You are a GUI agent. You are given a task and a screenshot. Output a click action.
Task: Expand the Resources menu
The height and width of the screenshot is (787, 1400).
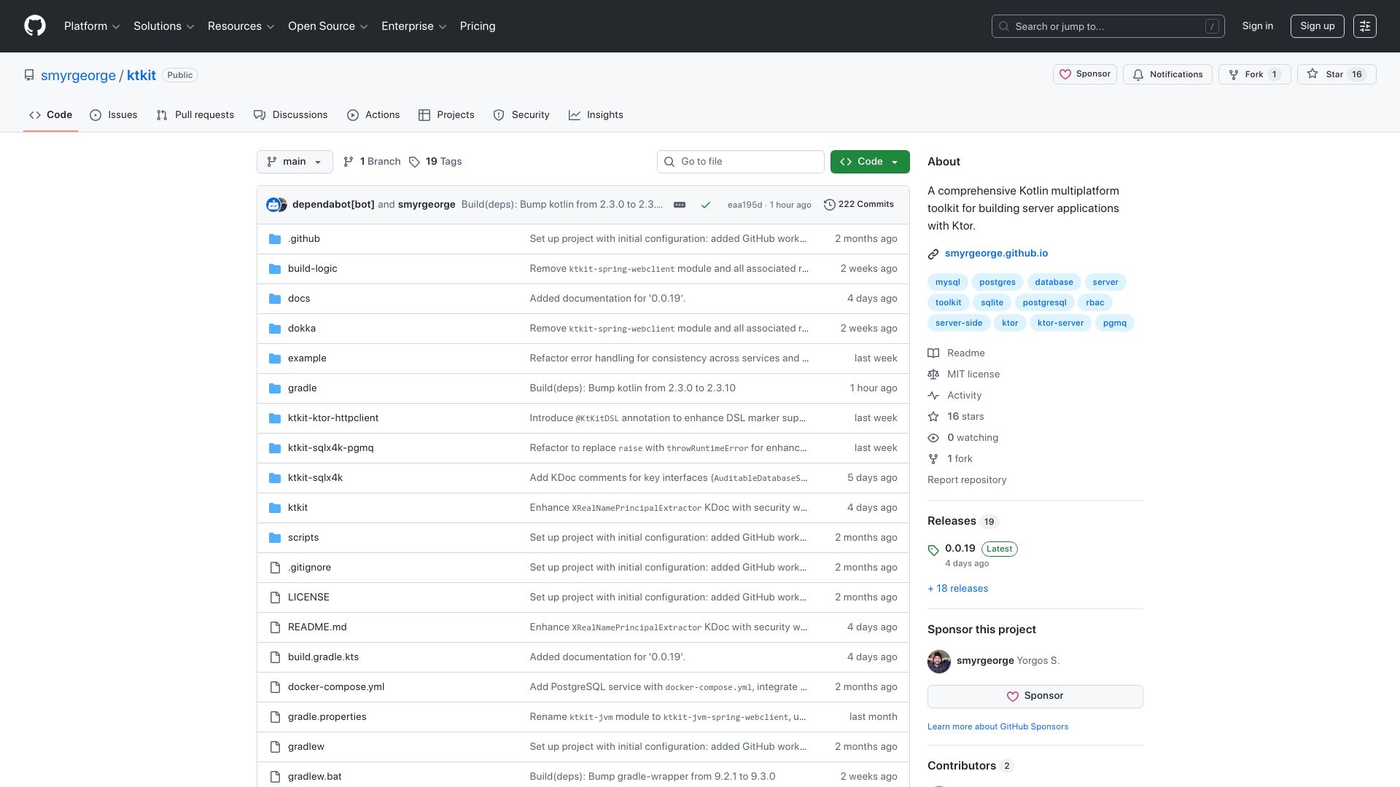coord(241,26)
